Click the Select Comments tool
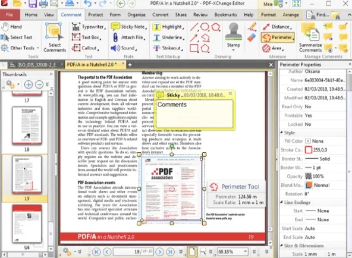352x258 pixels. click(x=55, y=37)
